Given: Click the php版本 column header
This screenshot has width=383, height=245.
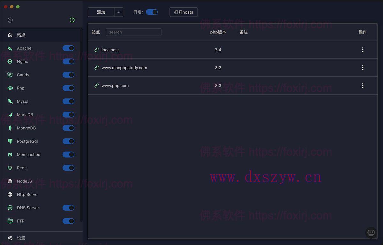Looking at the screenshot, I should 218,32.
